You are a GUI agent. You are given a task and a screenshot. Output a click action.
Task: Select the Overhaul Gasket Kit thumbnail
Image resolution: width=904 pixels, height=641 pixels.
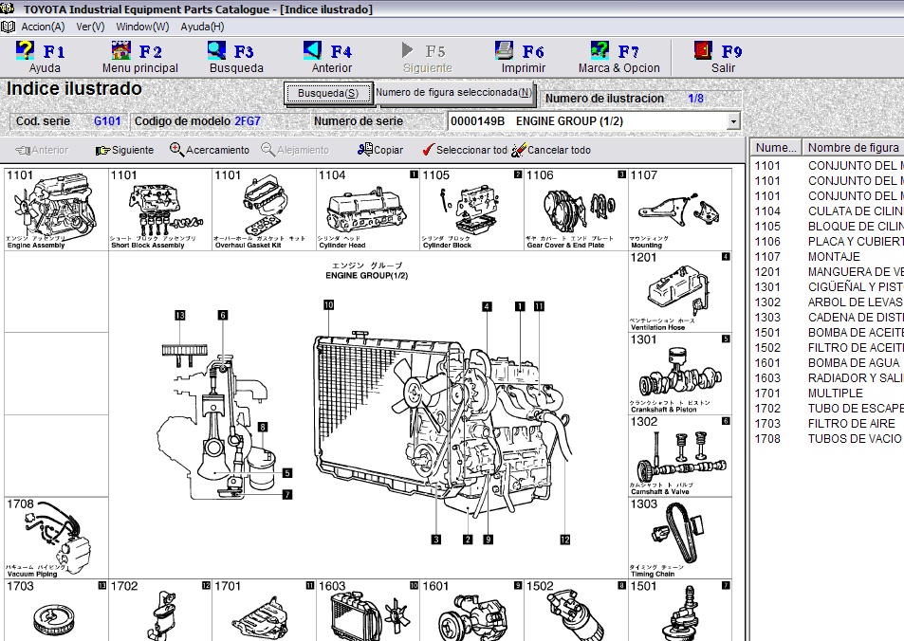tap(264, 210)
